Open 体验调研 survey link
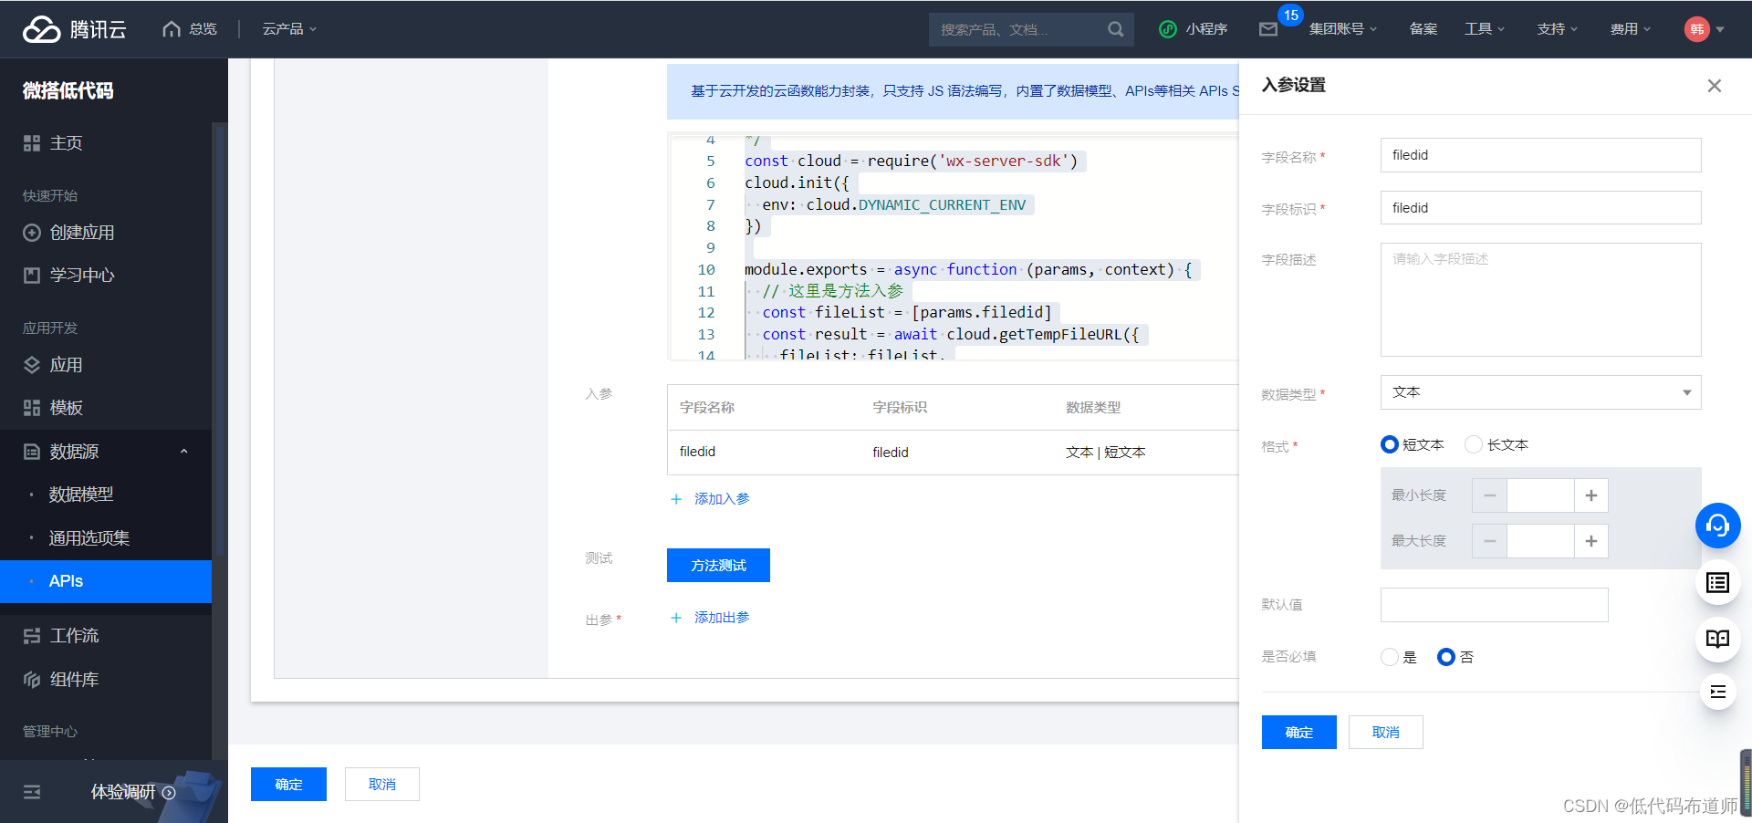The width and height of the screenshot is (1752, 823). (133, 792)
